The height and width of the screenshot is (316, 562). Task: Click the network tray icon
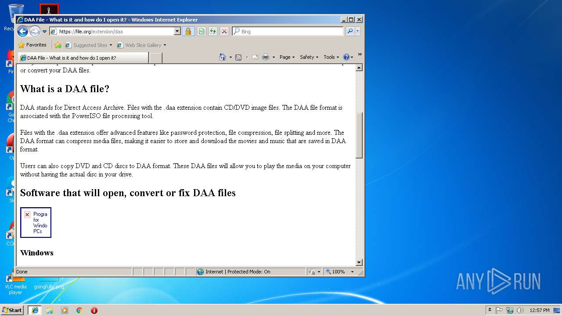[x=510, y=310]
